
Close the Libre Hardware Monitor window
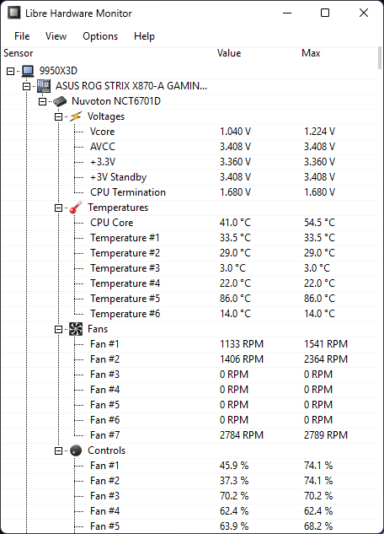[364, 13]
